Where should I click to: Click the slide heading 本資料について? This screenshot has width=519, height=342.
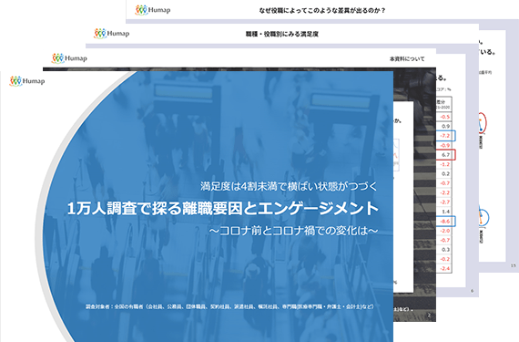pyautogui.click(x=407, y=59)
